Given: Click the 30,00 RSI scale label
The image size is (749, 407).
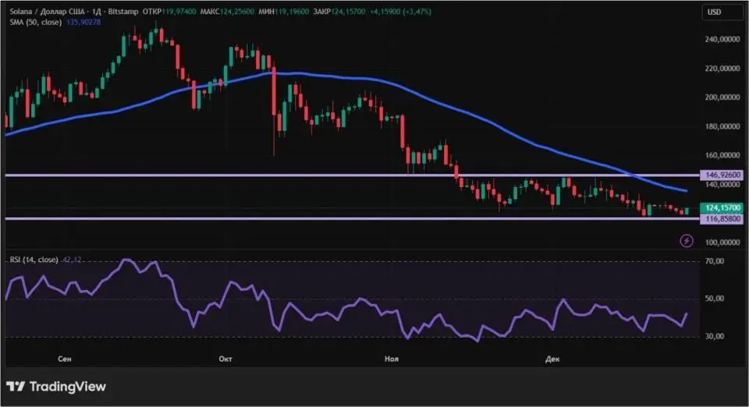Looking at the screenshot, I should click(x=716, y=336).
